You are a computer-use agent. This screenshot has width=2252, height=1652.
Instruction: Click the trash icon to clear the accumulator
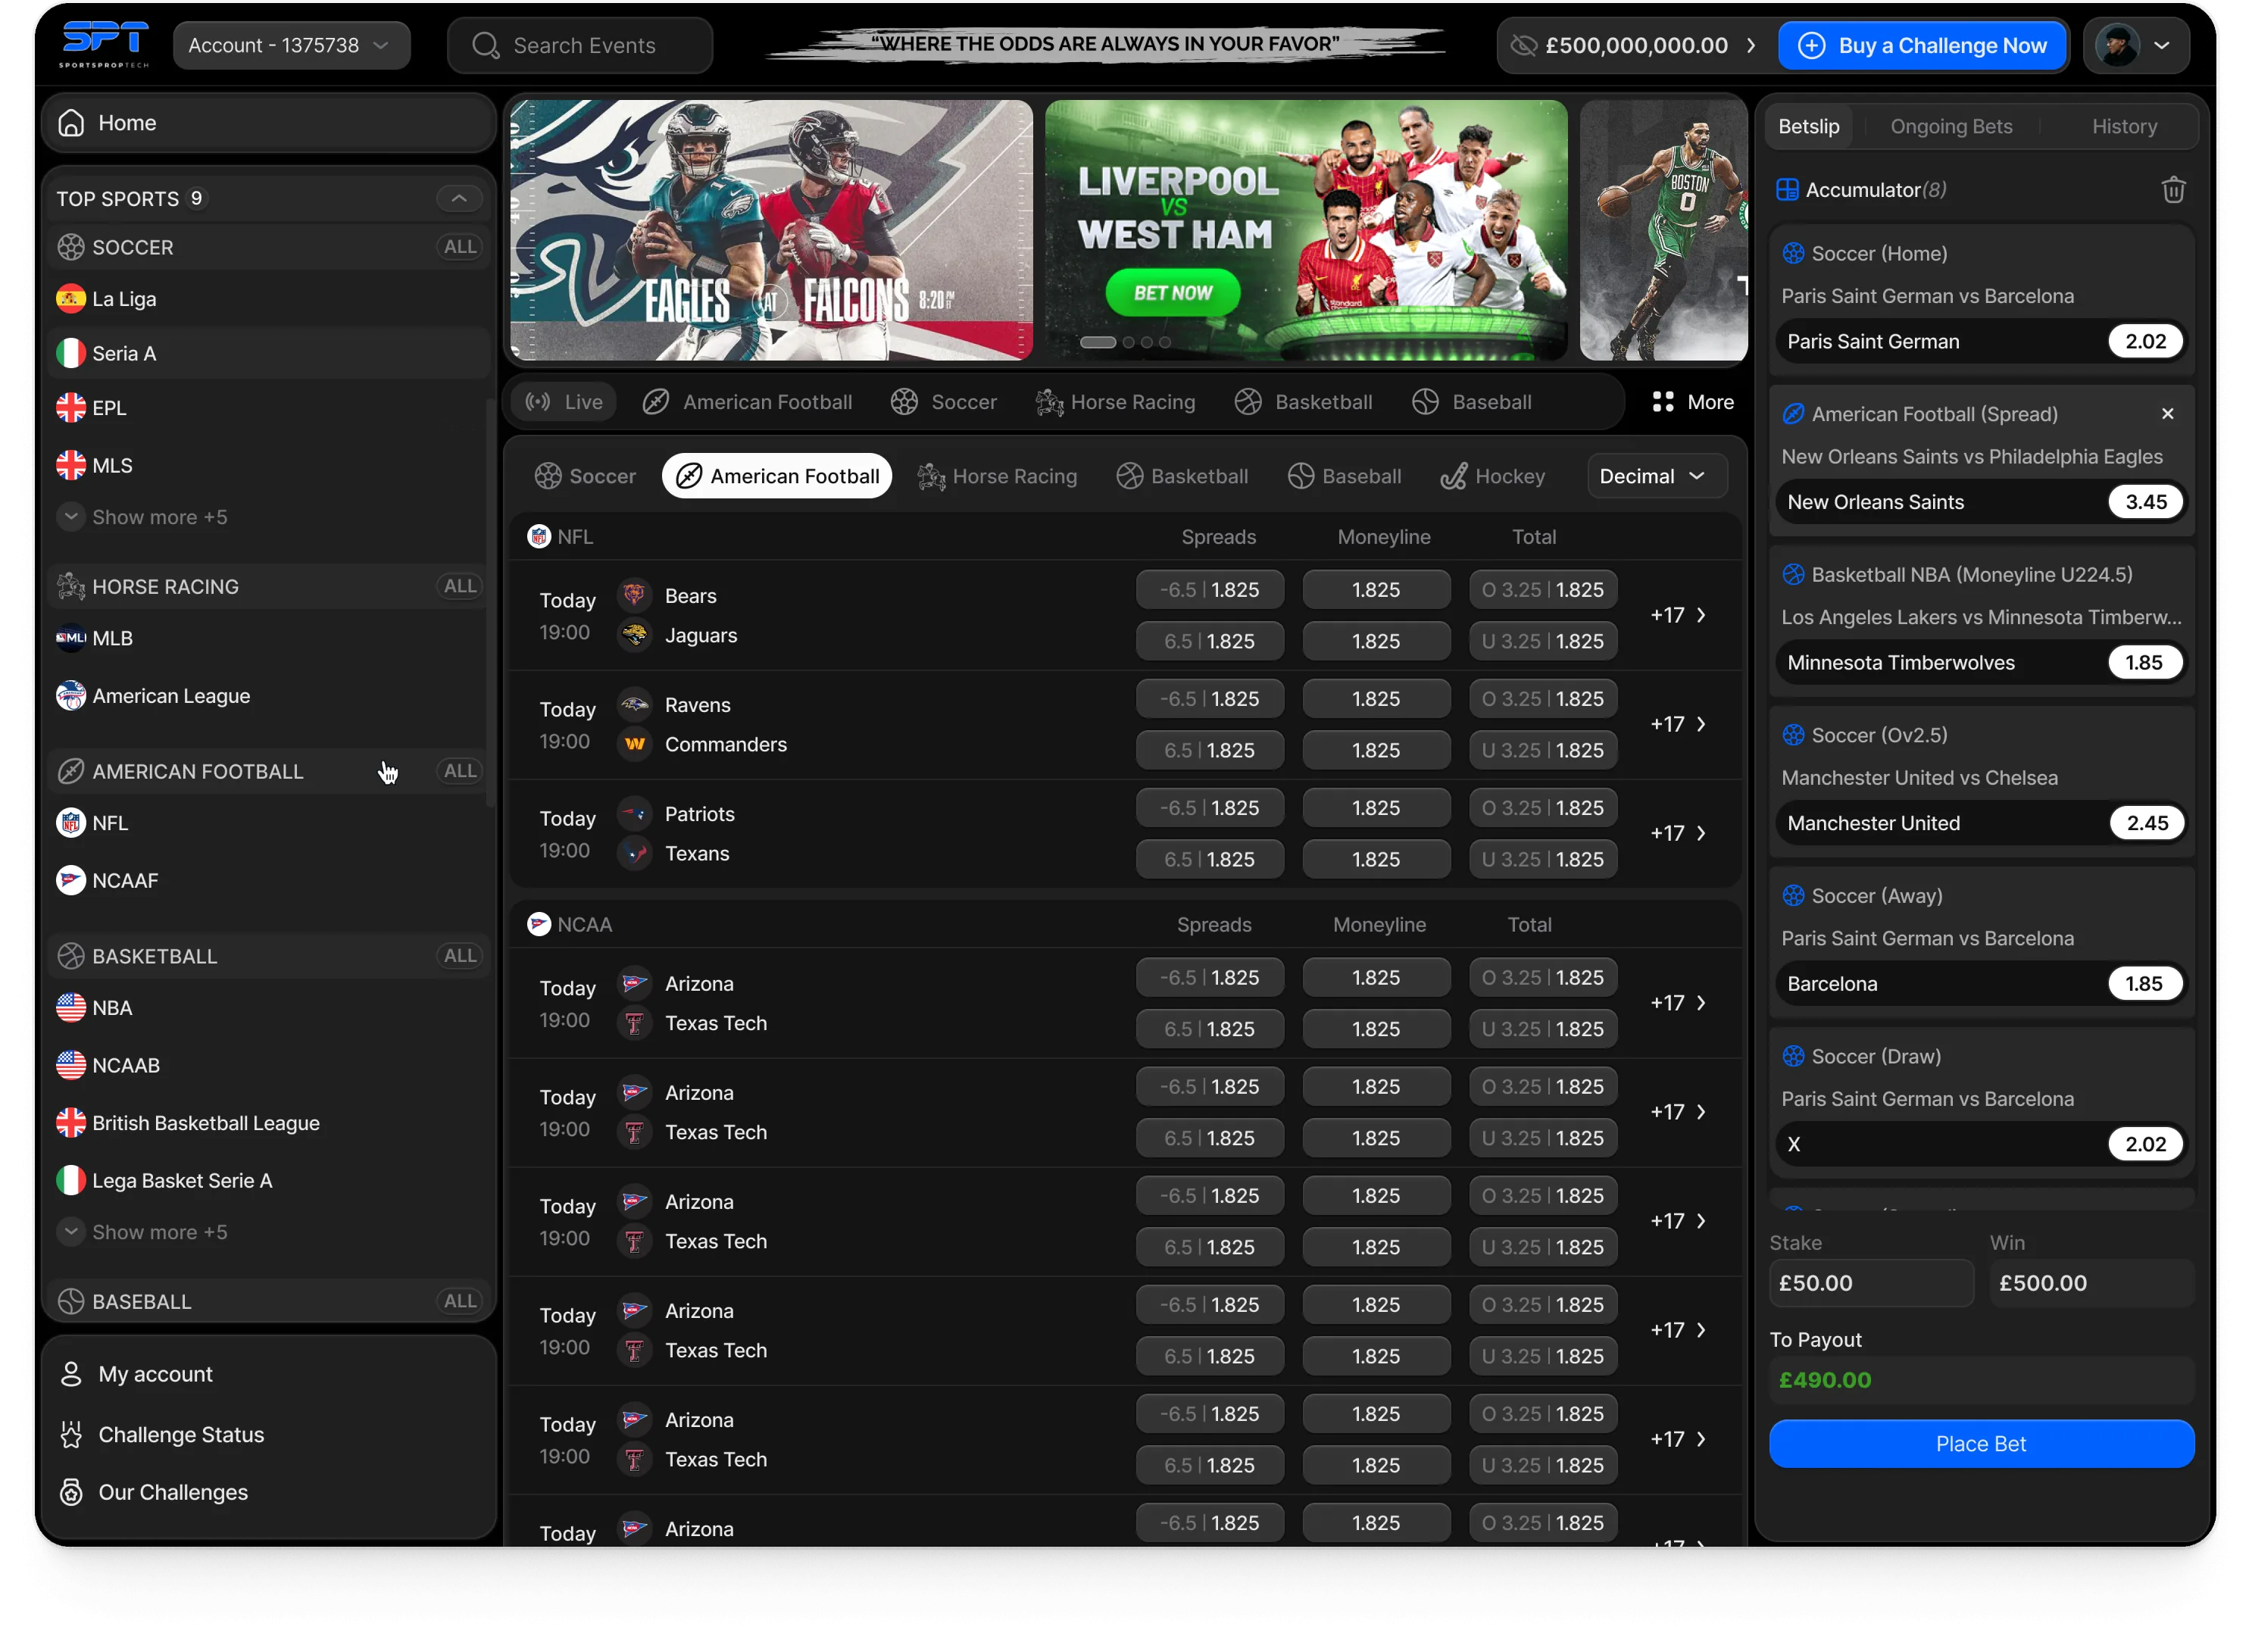(x=2172, y=190)
